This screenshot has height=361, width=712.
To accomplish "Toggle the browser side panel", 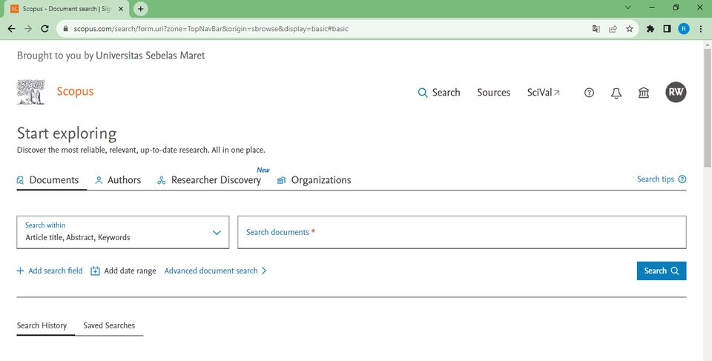I will click(667, 29).
